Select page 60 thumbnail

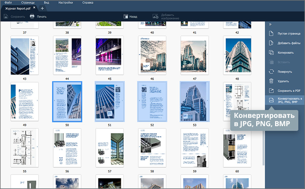(237, 148)
